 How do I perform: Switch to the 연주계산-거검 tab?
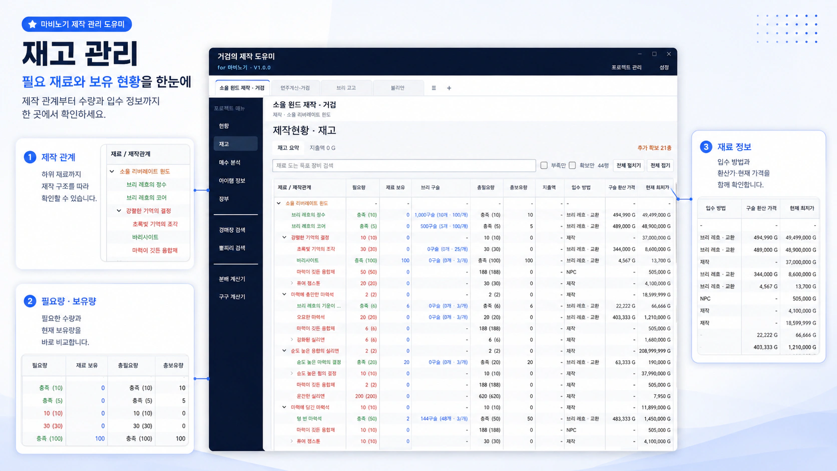click(x=295, y=88)
